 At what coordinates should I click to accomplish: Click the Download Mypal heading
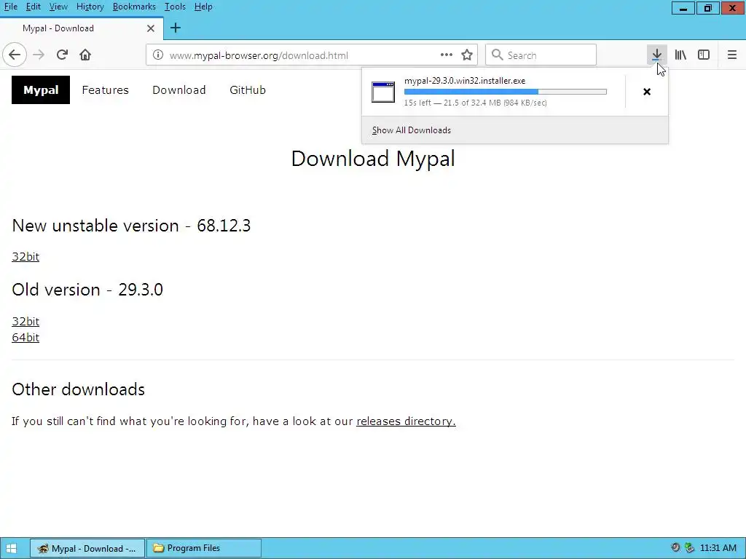pos(373,158)
